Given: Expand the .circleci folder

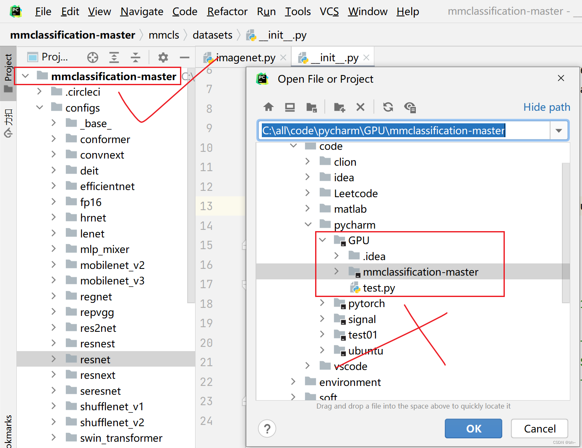Looking at the screenshot, I should coord(39,91).
